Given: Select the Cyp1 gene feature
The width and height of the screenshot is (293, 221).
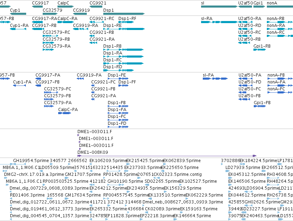Looking at the screenshot, I should [x=18, y=14].
